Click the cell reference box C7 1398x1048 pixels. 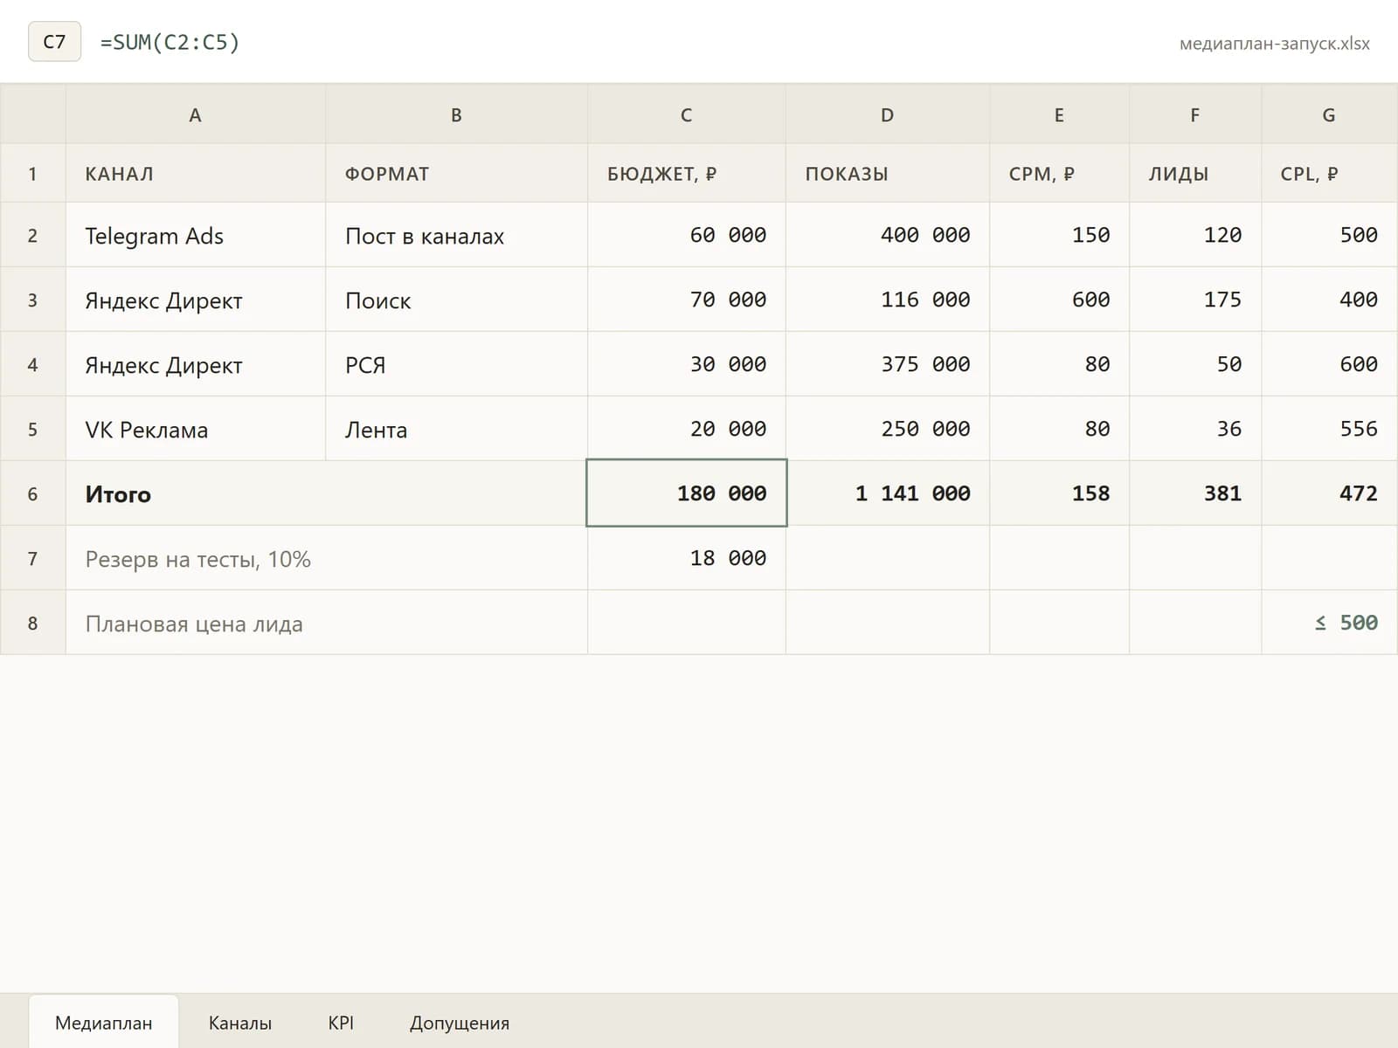click(54, 42)
